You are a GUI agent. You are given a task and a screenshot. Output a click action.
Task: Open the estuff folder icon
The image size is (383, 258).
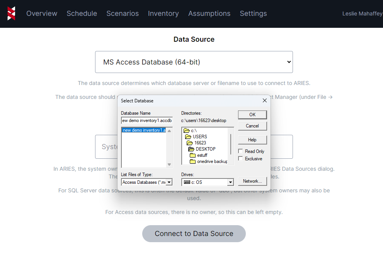[192, 155]
